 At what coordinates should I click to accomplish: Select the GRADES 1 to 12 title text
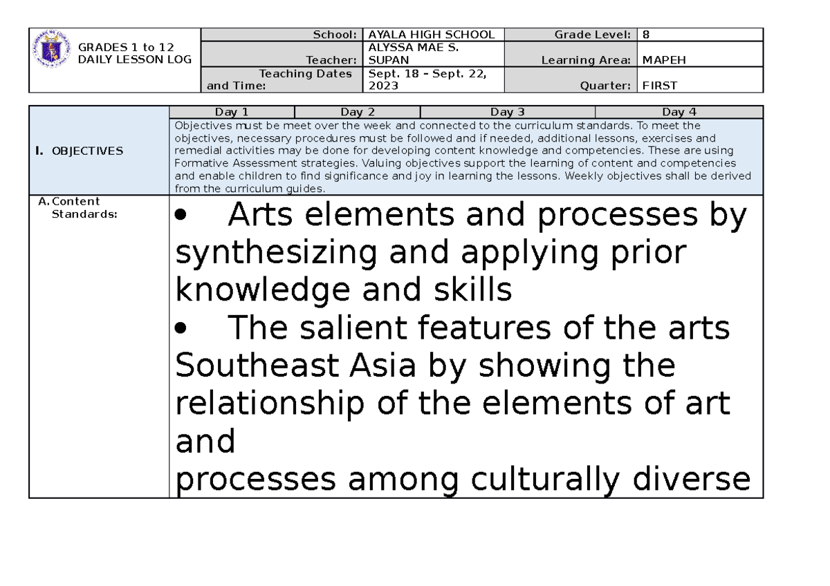[128, 47]
